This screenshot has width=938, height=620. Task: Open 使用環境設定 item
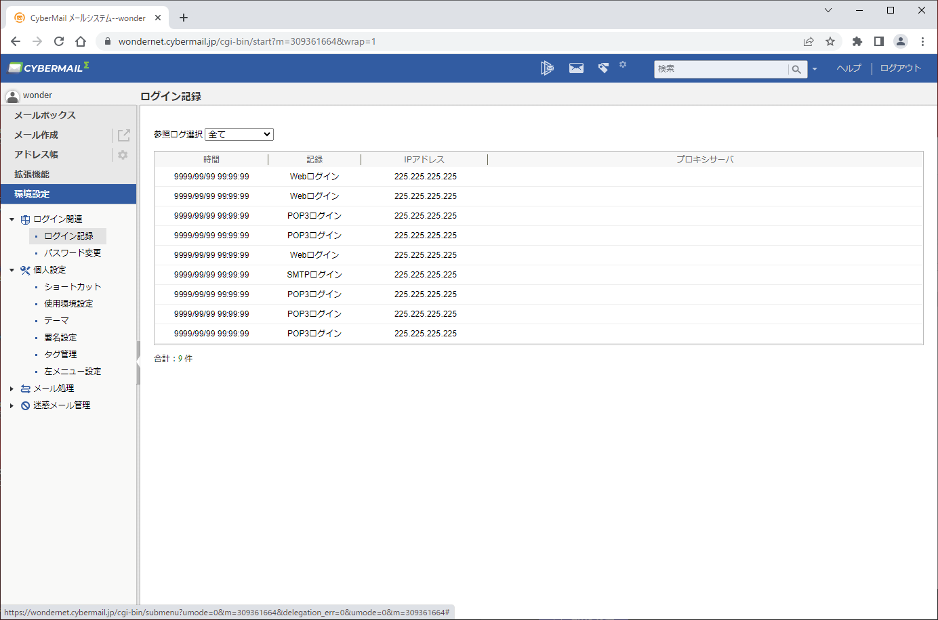click(x=68, y=303)
